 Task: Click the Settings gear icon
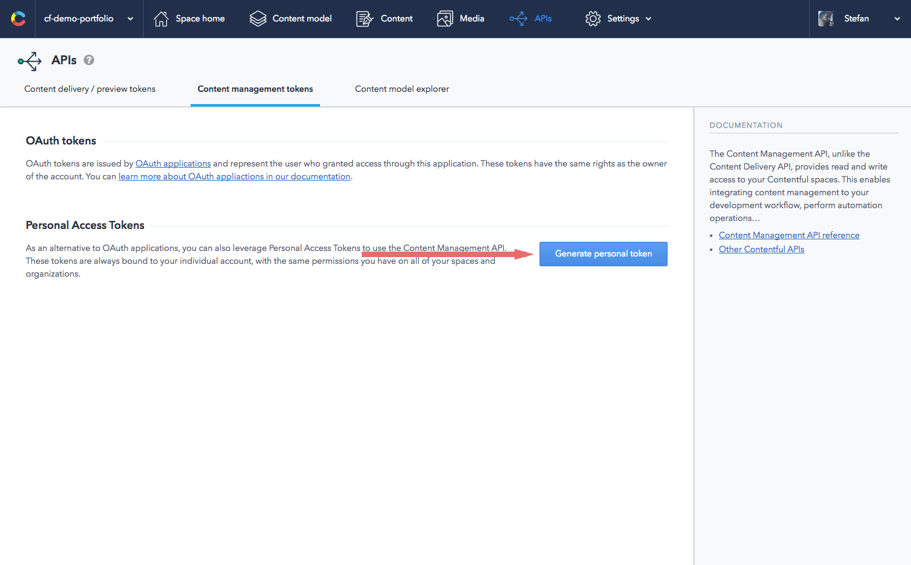[x=593, y=19]
